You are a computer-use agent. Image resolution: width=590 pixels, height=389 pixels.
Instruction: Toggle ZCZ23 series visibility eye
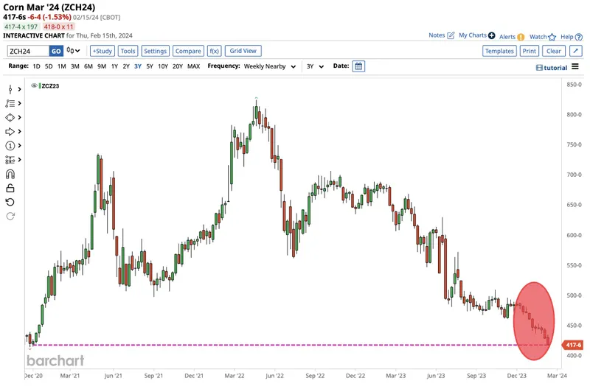35,85
